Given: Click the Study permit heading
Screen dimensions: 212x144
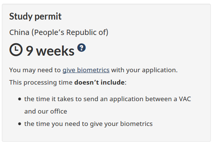Looking at the screenshot, I should point(35,16).
